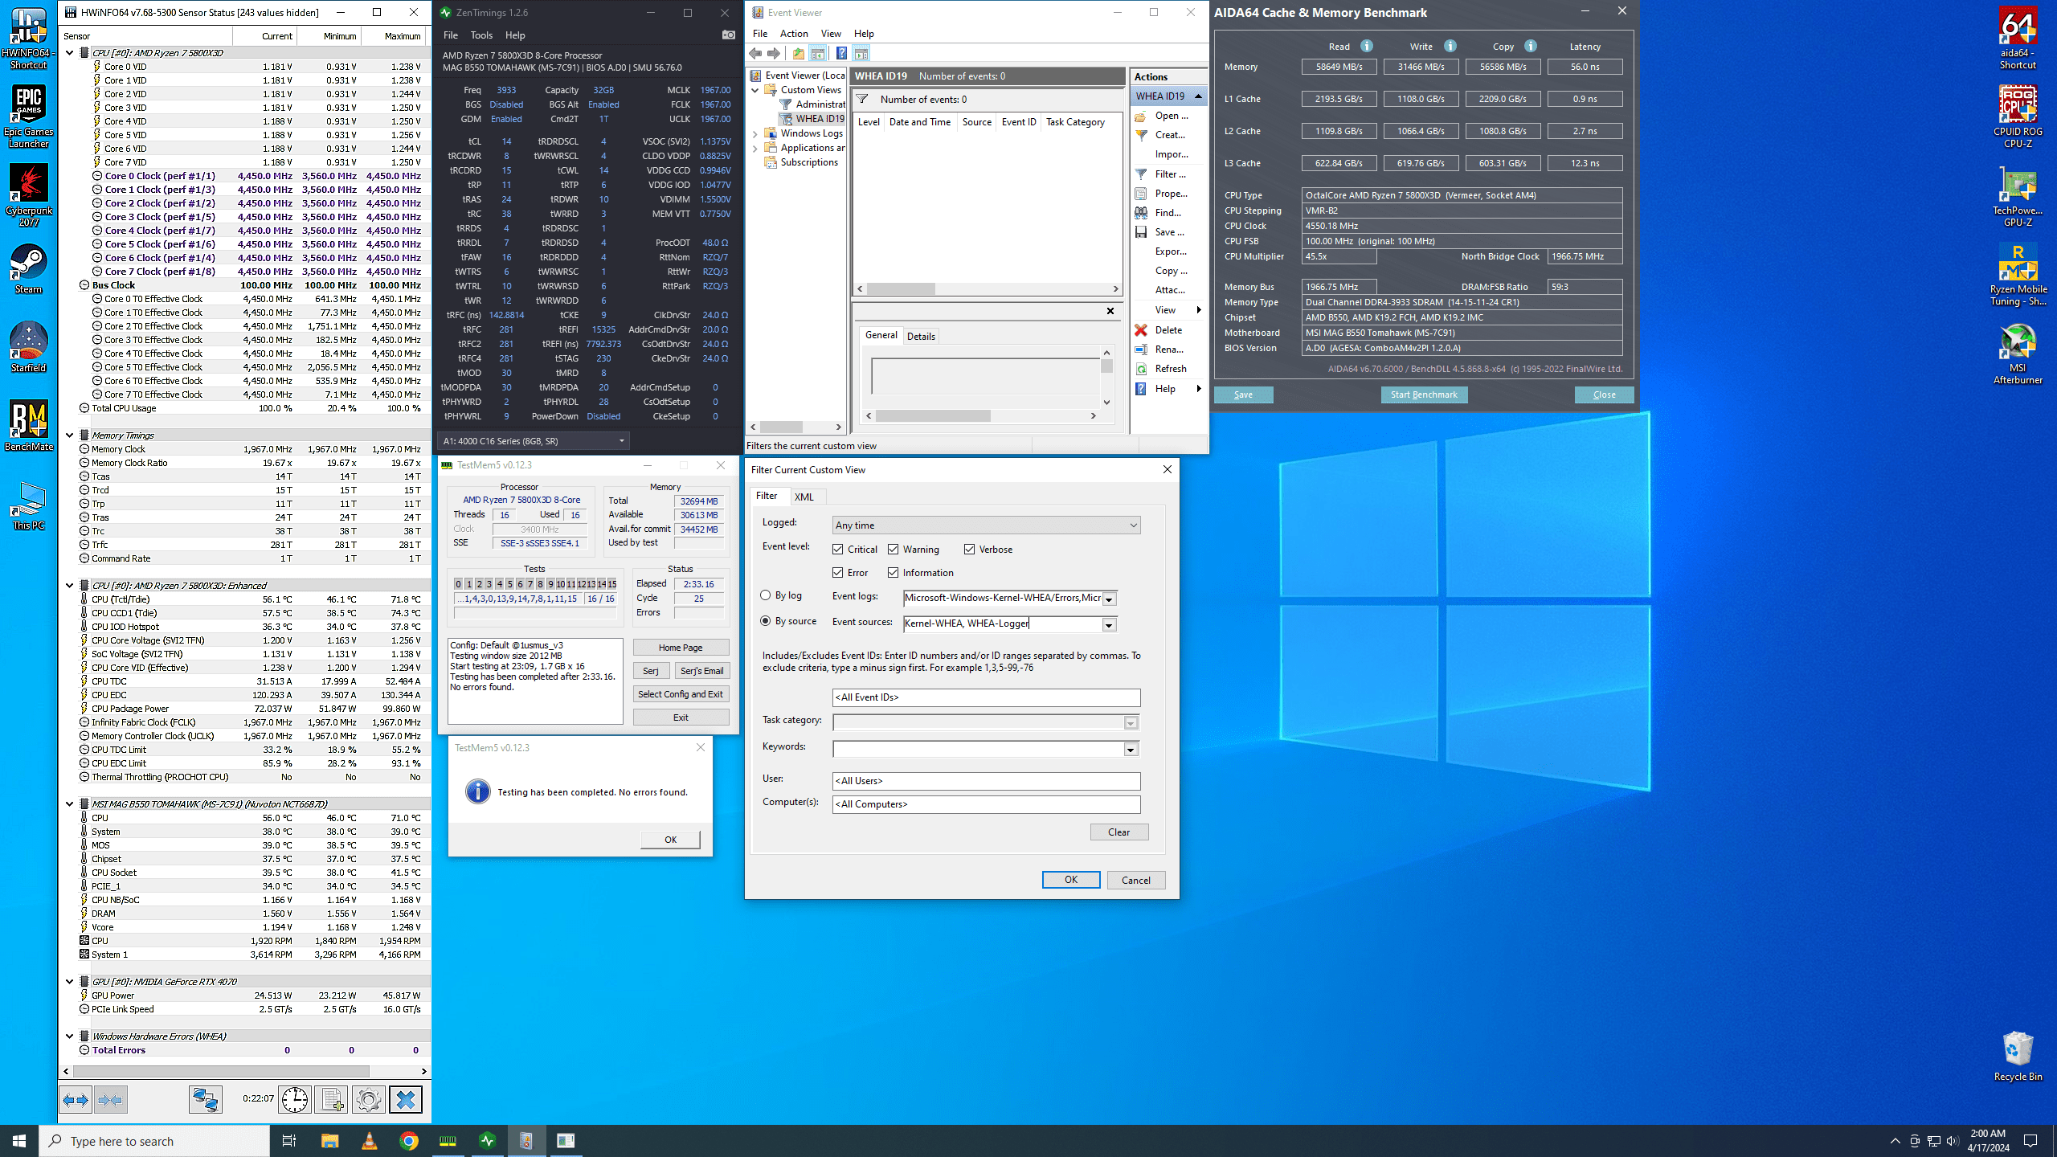Open ZenTimings DIMM module dropdown

(x=534, y=441)
